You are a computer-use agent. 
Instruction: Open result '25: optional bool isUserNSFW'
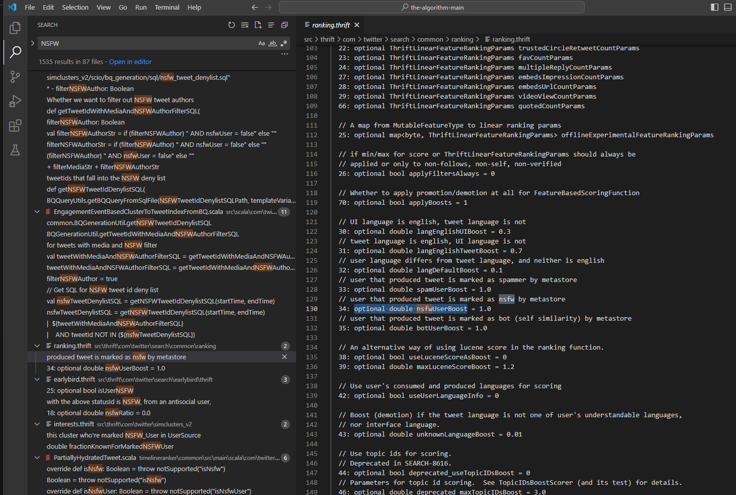(90, 391)
